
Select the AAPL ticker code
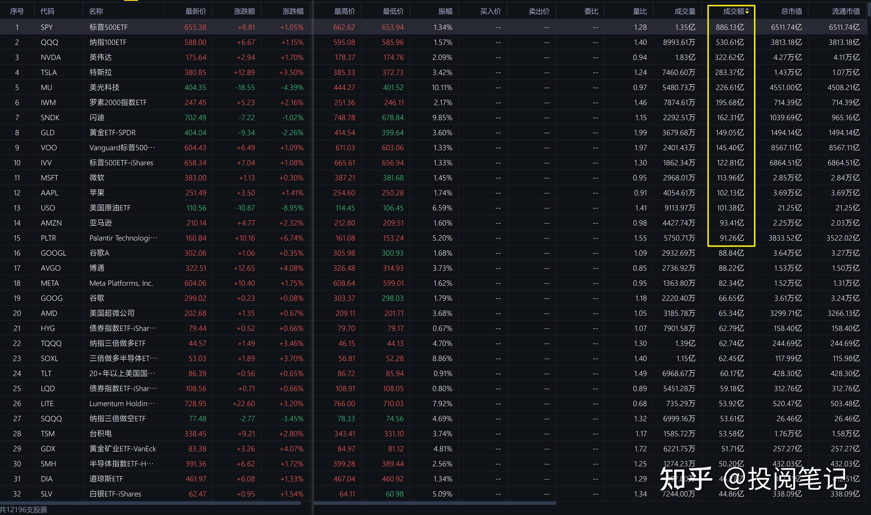click(49, 193)
